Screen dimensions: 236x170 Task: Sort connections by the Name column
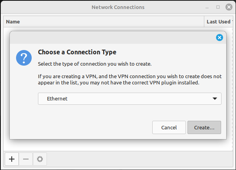coord(104,21)
